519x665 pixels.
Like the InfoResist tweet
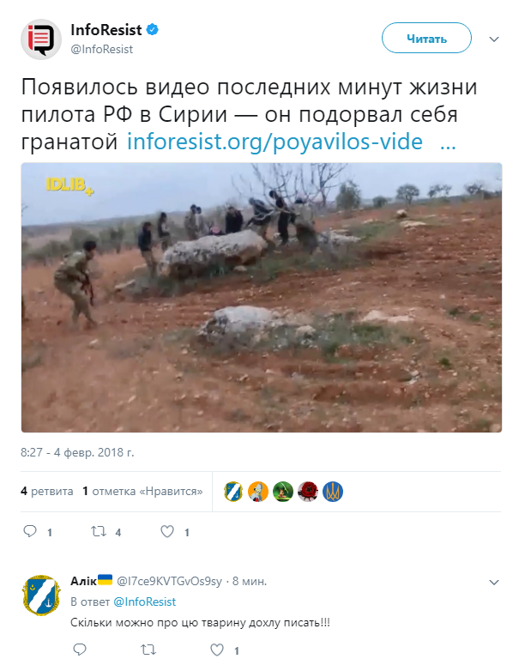tap(167, 531)
